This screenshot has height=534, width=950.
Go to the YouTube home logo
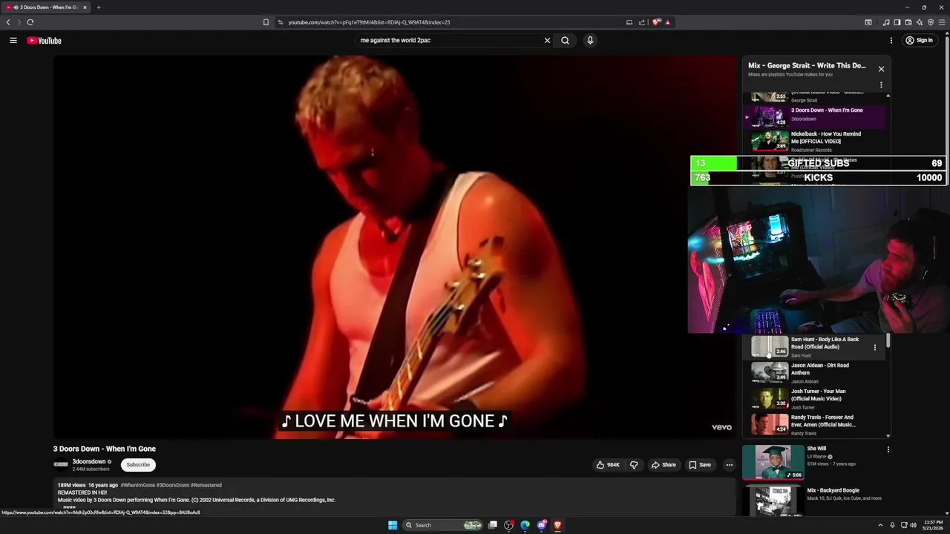(x=44, y=41)
